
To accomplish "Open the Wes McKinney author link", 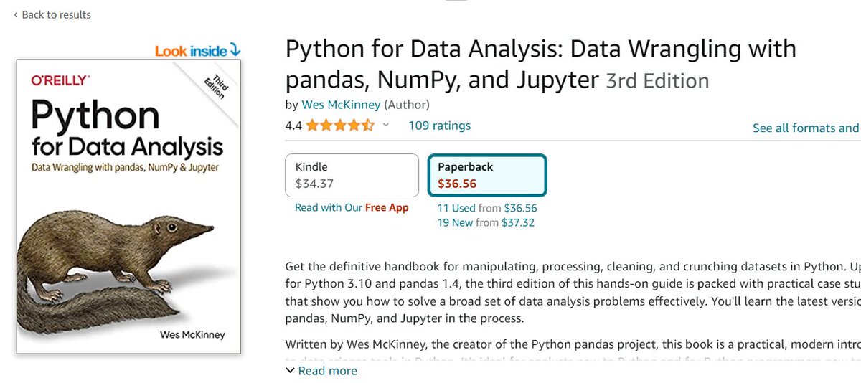I will pyautogui.click(x=341, y=105).
